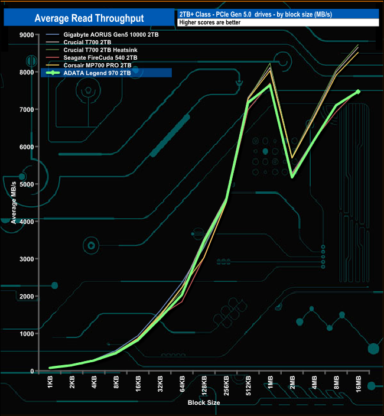Click the 2KB x-axis label
The image size is (384, 416).
(x=72, y=382)
